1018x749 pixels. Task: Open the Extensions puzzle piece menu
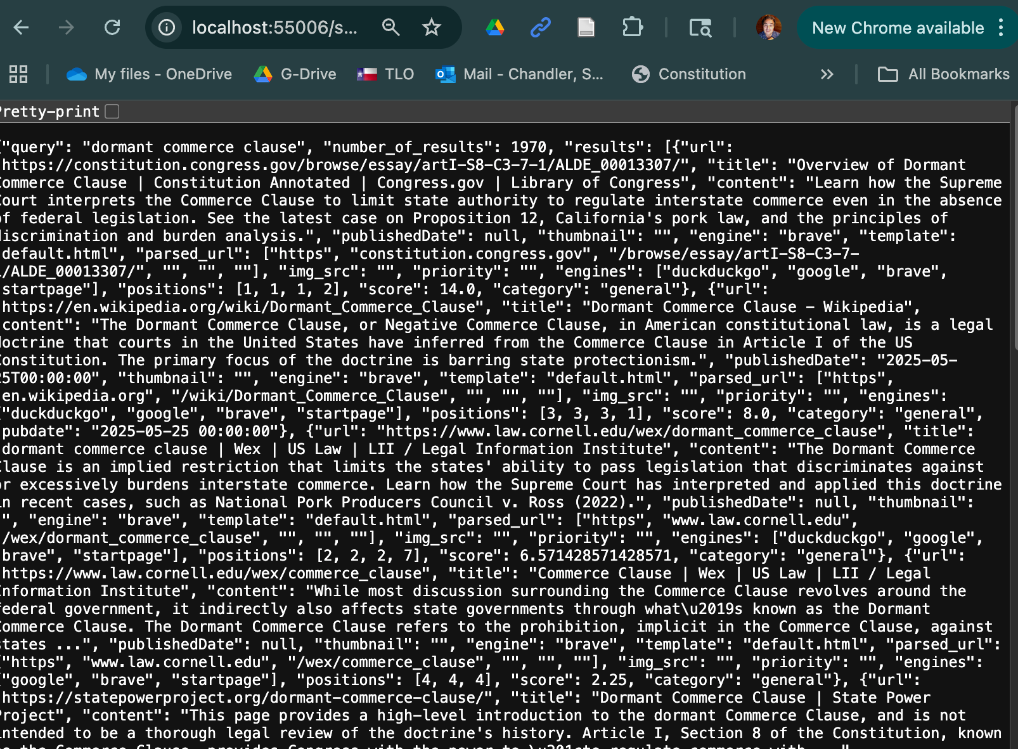click(x=632, y=27)
